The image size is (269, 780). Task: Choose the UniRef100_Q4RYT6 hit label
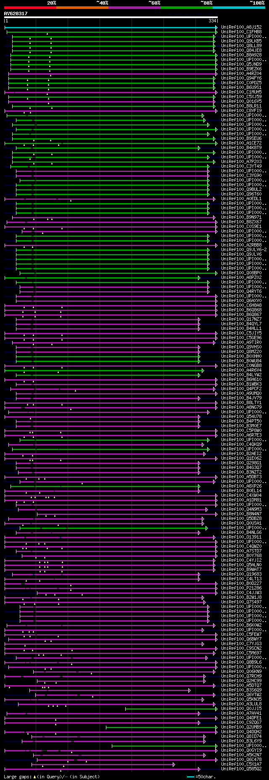[x=241, y=291]
